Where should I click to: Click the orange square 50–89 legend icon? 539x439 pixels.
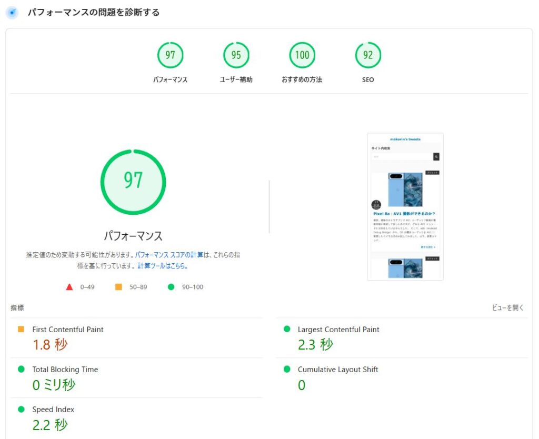click(118, 287)
